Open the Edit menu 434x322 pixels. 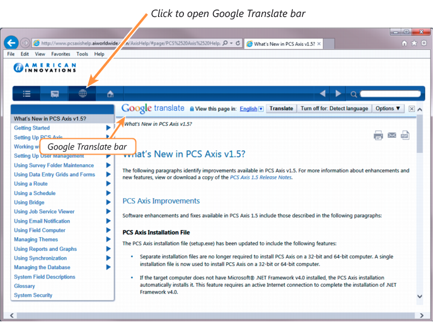25,54
